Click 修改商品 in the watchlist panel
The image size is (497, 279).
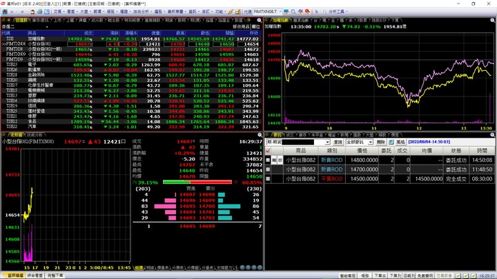coord(241,27)
